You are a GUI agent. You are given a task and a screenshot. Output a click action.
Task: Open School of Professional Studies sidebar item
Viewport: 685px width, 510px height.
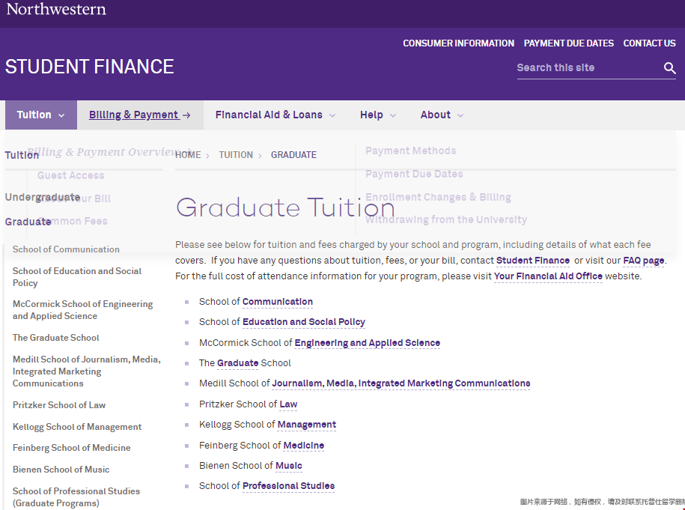[76, 497]
